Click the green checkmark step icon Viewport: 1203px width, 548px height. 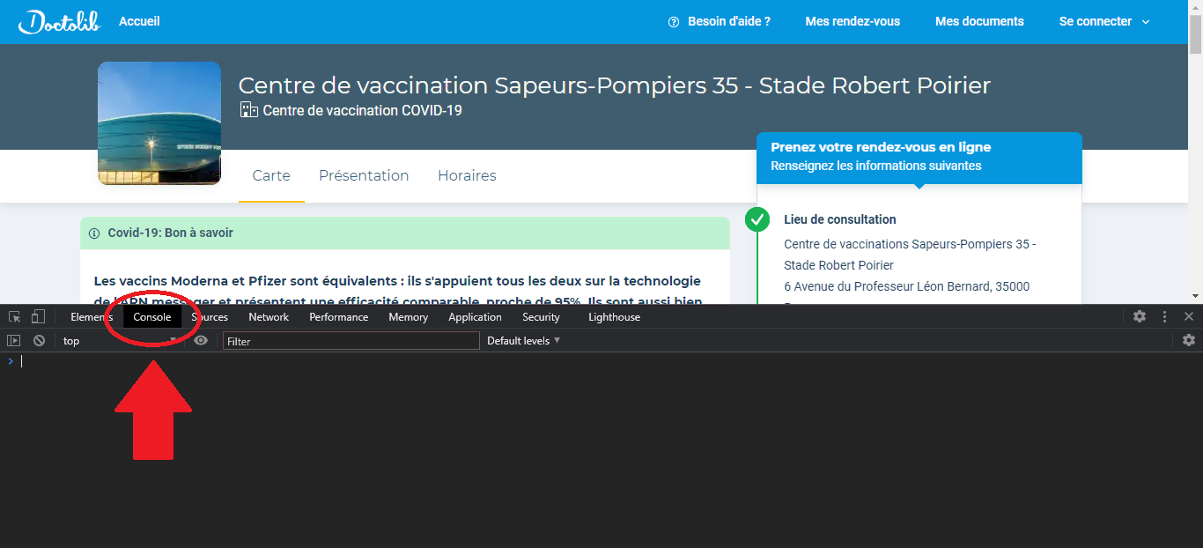click(x=757, y=219)
